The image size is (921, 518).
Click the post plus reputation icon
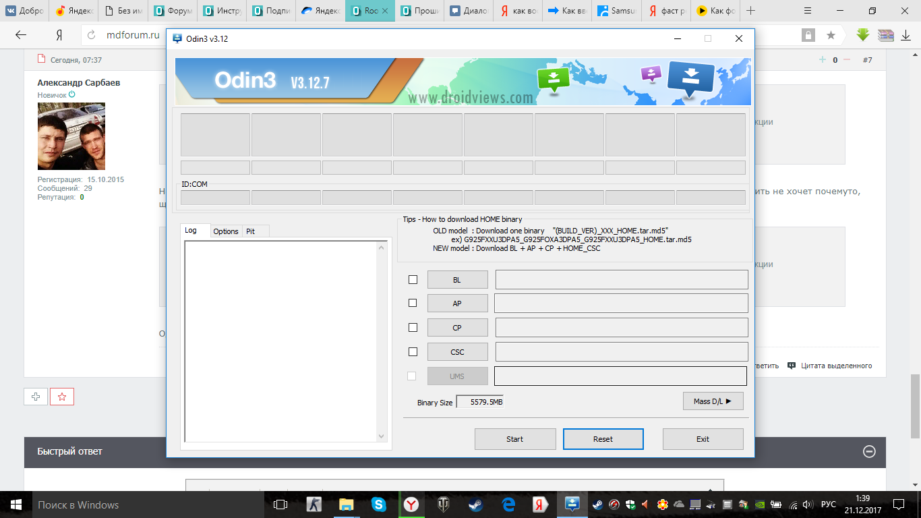(x=823, y=60)
